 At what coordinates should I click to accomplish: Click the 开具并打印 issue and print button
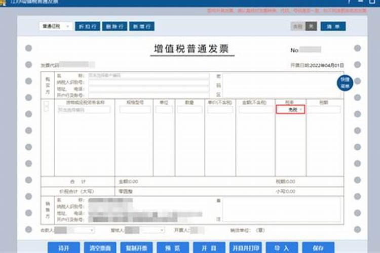pyautogui.click(x=246, y=247)
